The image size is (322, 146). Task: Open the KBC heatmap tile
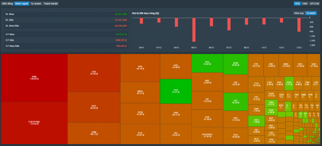(207, 82)
